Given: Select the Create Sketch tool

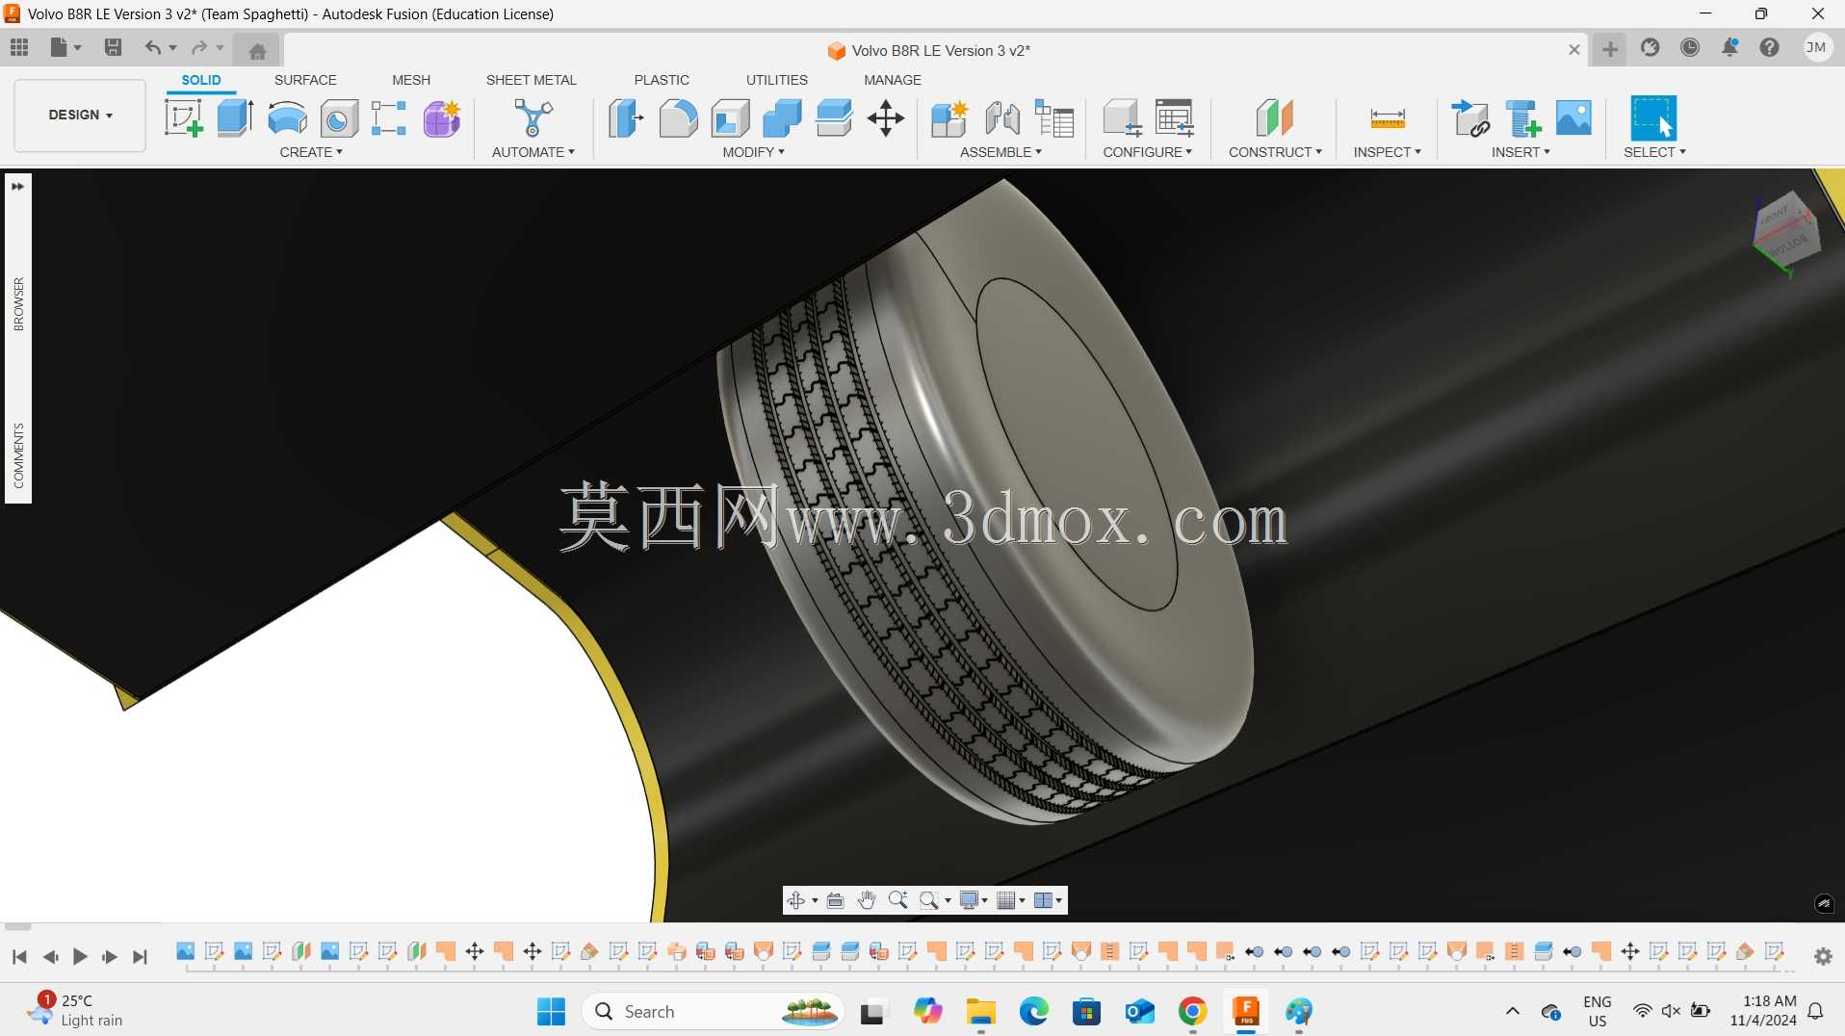Looking at the screenshot, I should pyautogui.click(x=184, y=118).
